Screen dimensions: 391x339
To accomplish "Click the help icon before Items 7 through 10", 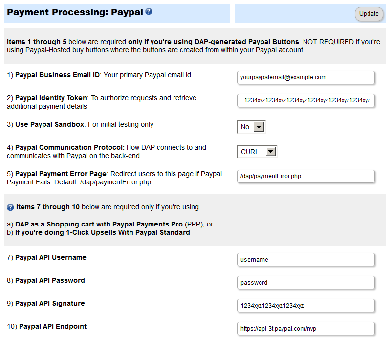I will point(10,207).
